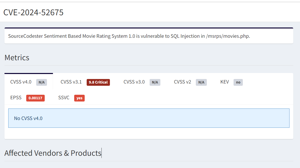
Task: Click the 'No CVSS v4.0' info box
Action: click(149, 118)
